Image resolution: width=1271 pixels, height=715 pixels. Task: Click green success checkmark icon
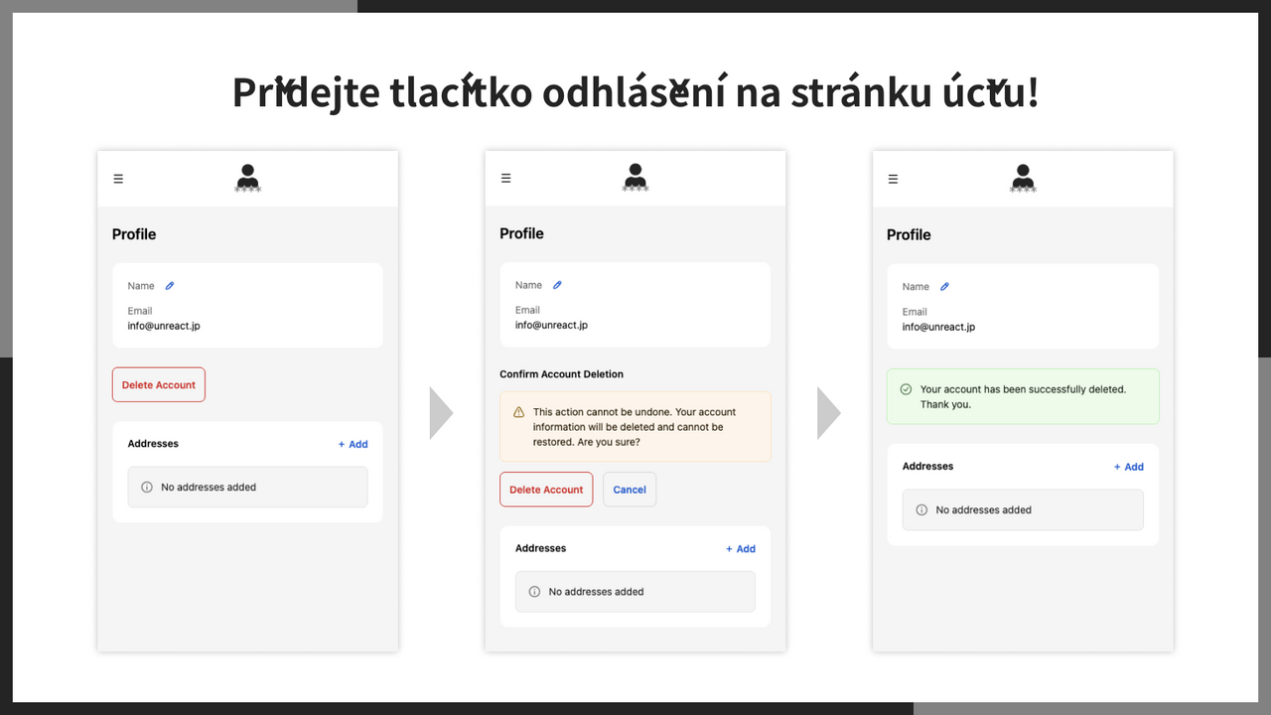point(906,389)
